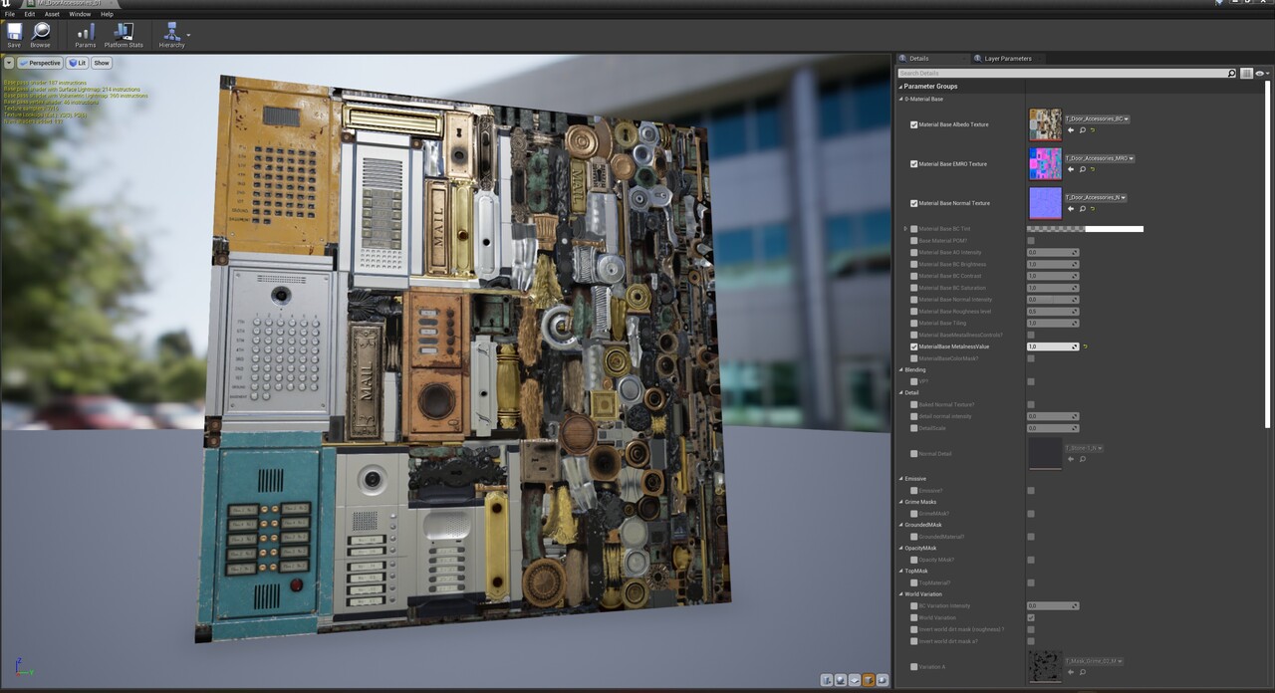Switch to the Layer Parameters tab
Image resolution: width=1275 pixels, height=693 pixels.
1006,59
